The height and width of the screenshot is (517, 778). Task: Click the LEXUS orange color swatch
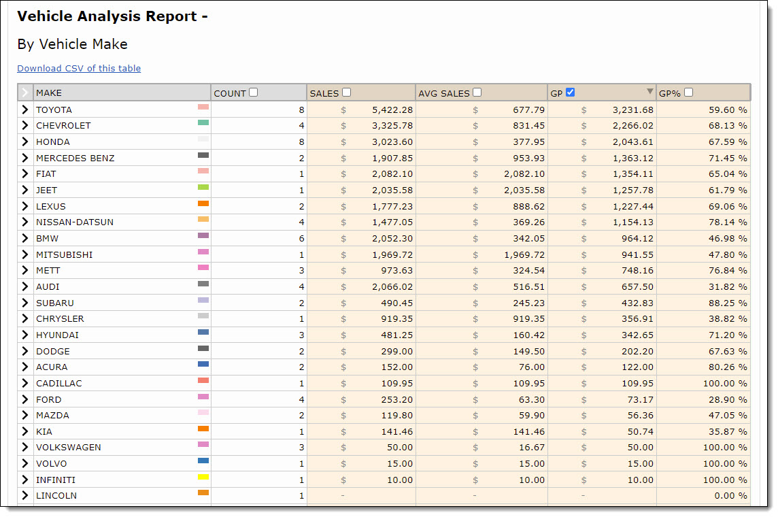tap(203, 203)
